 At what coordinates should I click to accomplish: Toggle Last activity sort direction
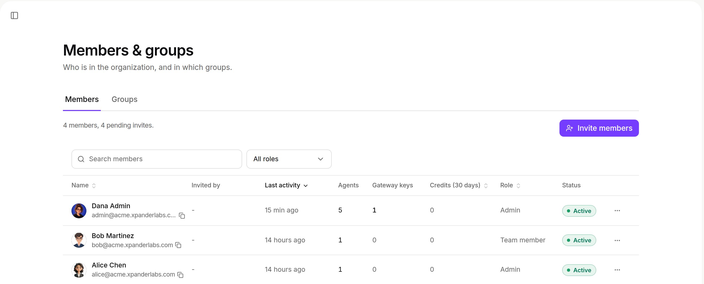286,185
